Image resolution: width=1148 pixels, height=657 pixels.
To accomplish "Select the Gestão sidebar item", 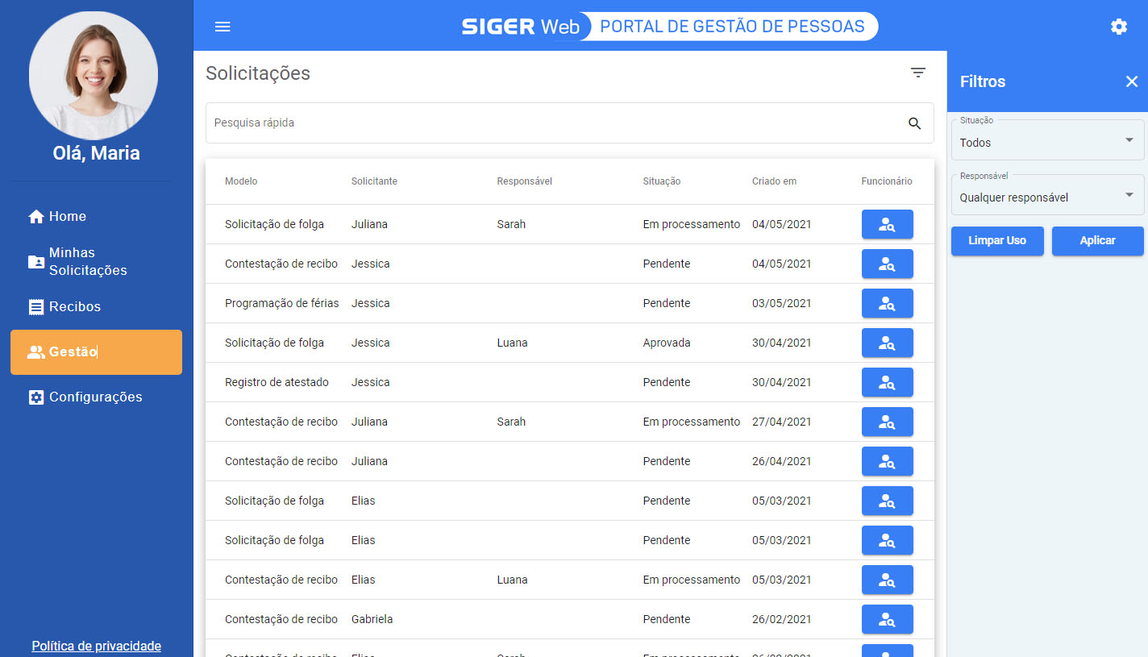I will tap(96, 352).
